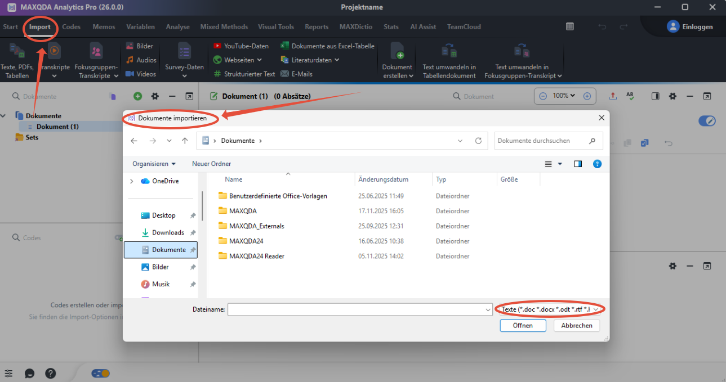The image size is (726, 382).
Task: Click Text umwandeln in Tabellendokument
Action: tap(449, 61)
